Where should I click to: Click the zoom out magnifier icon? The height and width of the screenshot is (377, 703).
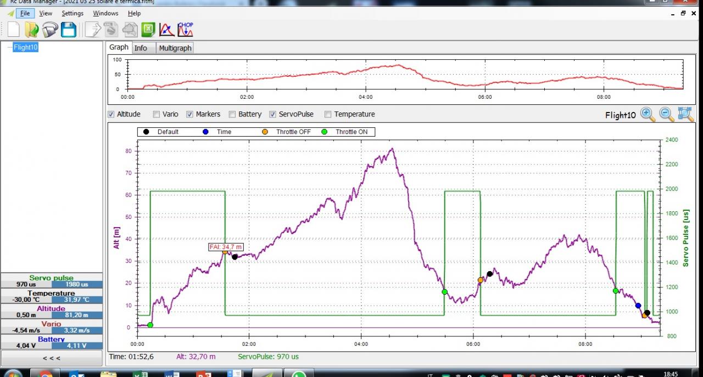coord(667,114)
